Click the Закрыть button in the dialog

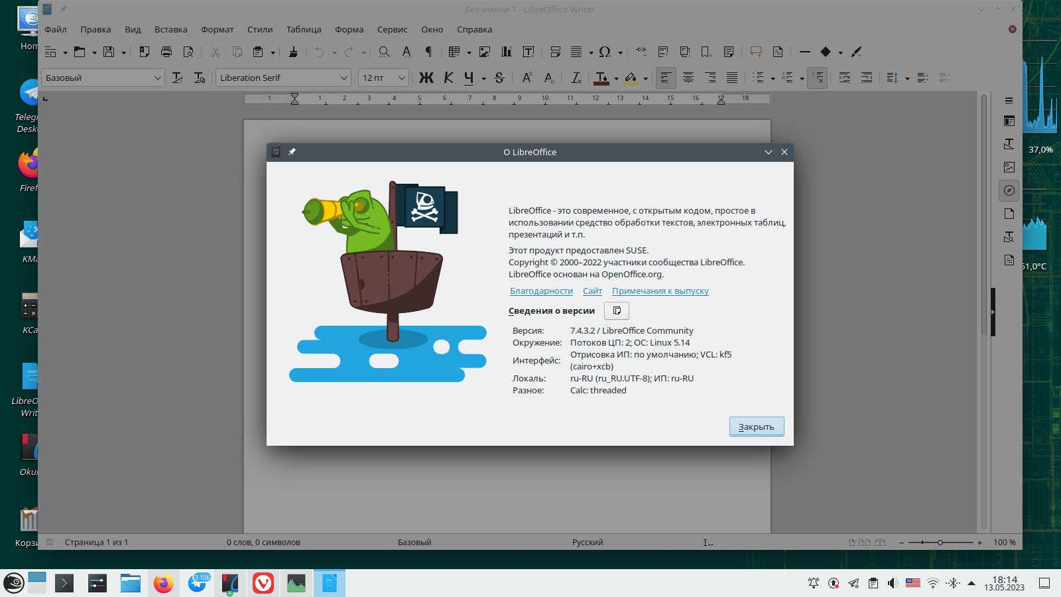[x=757, y=427]
